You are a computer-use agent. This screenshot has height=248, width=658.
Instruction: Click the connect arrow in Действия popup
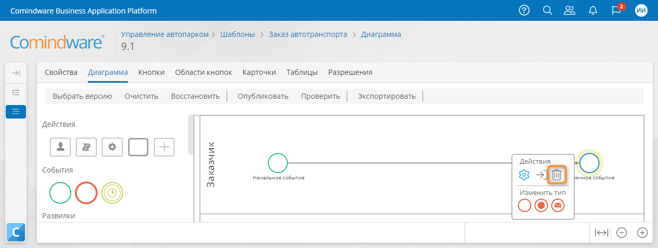pyautogui.click(x=541, y=175)
